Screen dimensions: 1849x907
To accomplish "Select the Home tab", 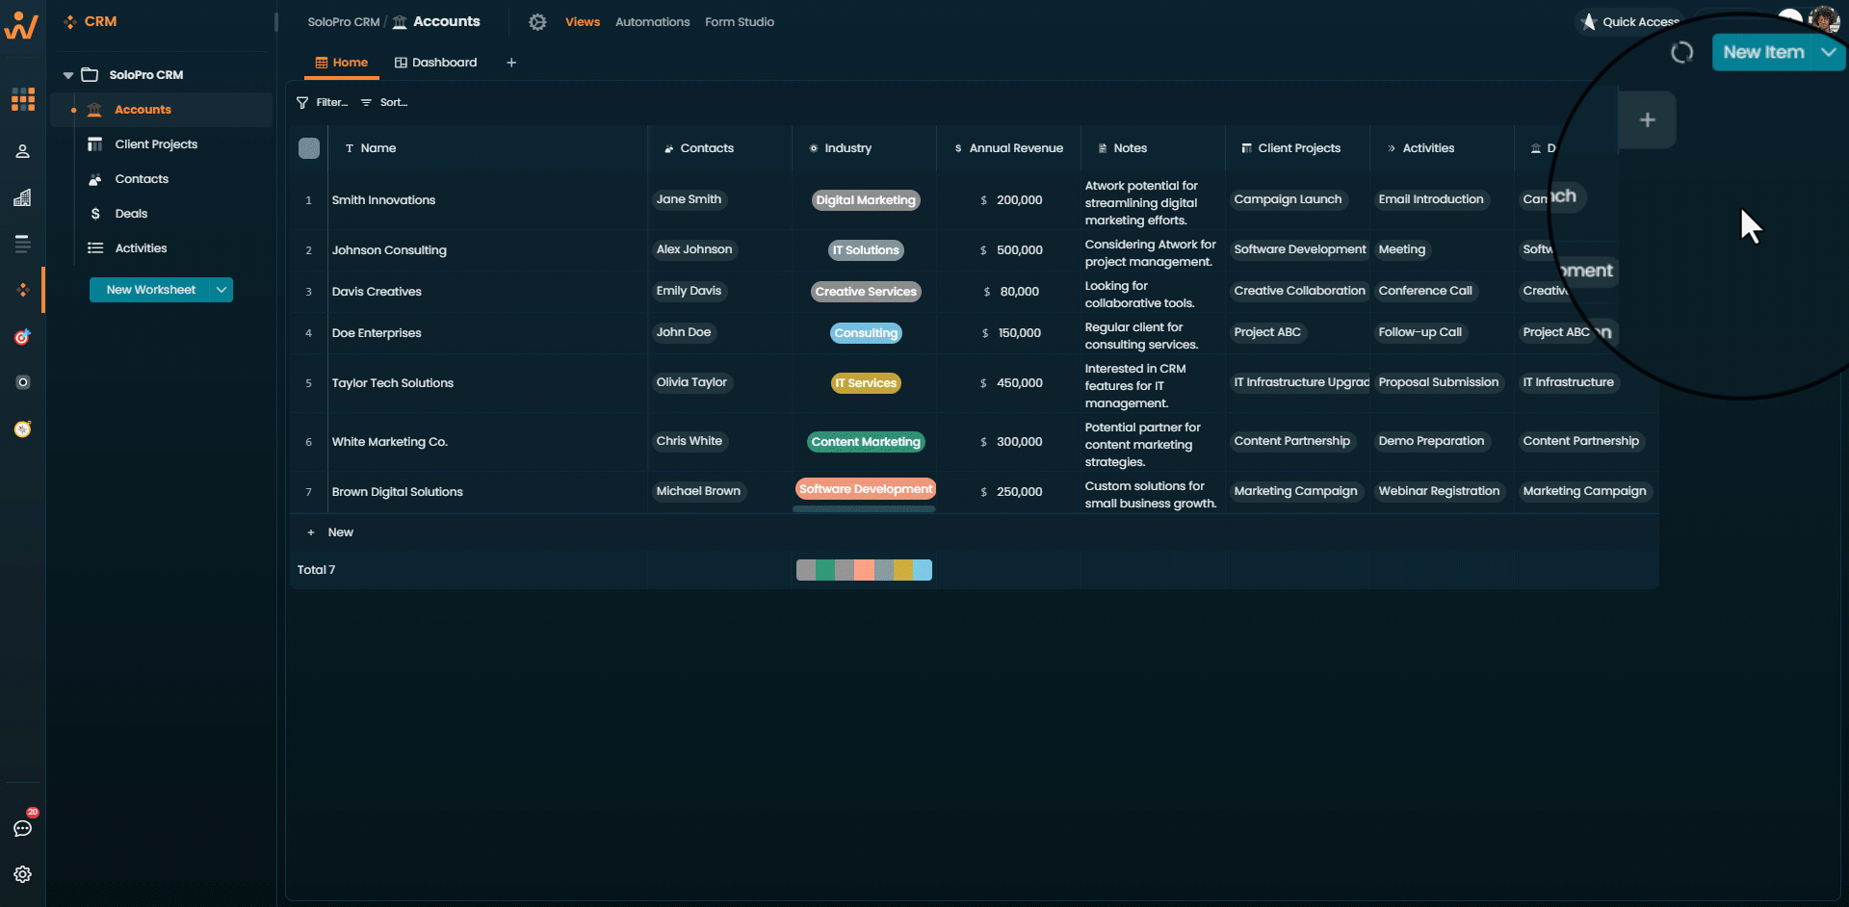I will pos(342,63).
